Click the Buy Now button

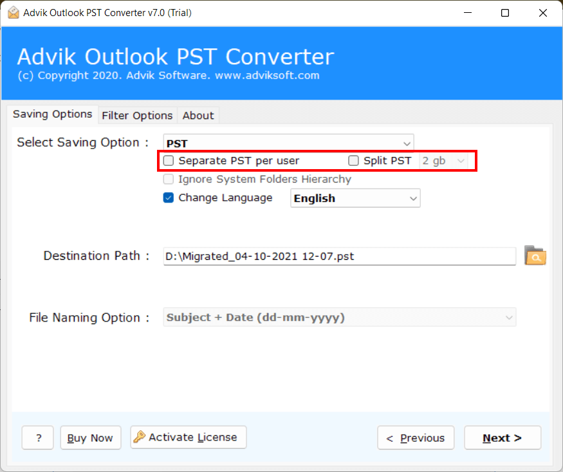click(x=91, y=437)
